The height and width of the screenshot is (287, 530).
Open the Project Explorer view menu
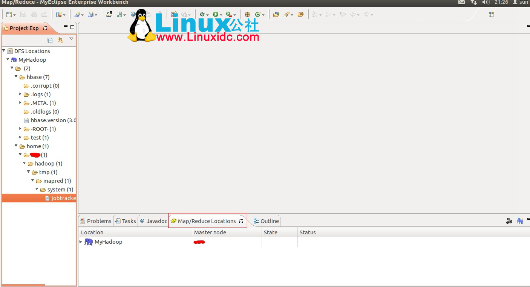click(x=71, y=39)
